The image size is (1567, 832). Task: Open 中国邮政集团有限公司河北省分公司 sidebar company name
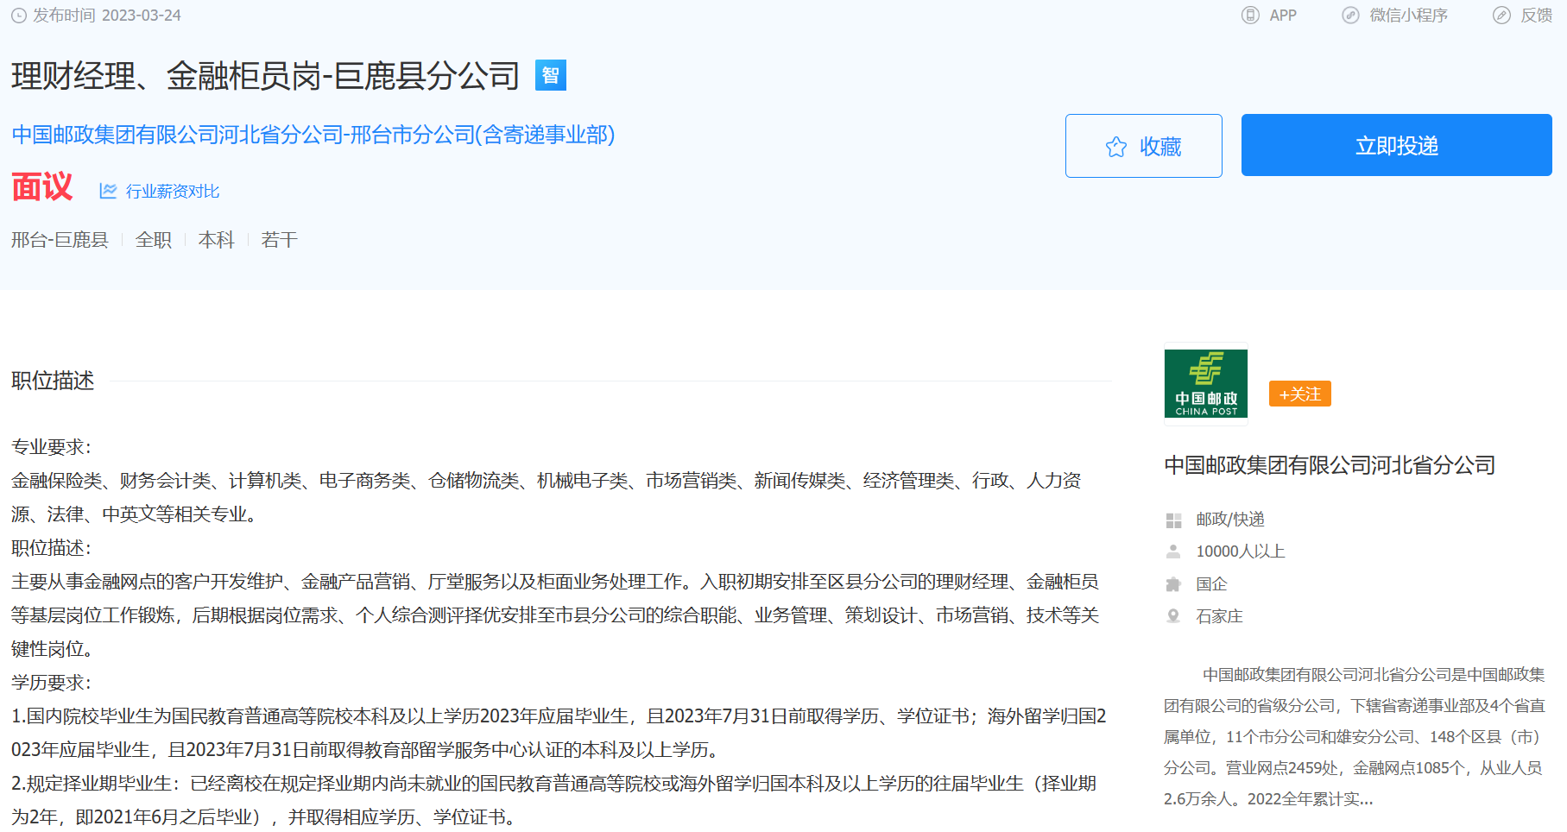(1330, 465)
